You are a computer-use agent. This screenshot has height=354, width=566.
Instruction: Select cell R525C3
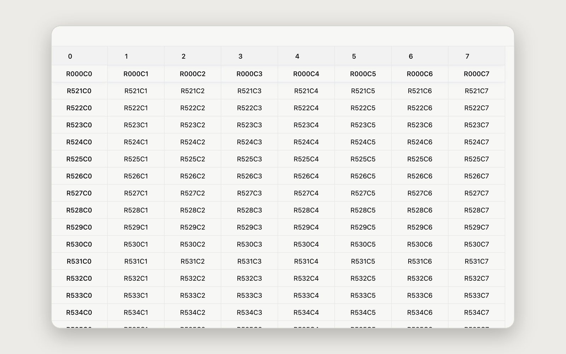(249, 159)
